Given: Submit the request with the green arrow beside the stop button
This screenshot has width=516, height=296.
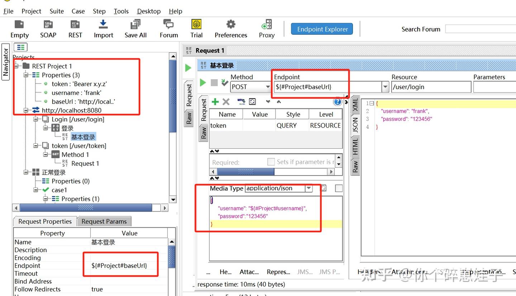Looking at the screenshot, I should pyautogui.click(x=203, y=83).
